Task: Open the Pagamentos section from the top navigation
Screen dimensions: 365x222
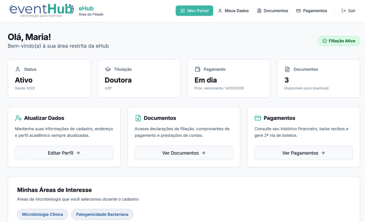Action: [x=311, y=11]
